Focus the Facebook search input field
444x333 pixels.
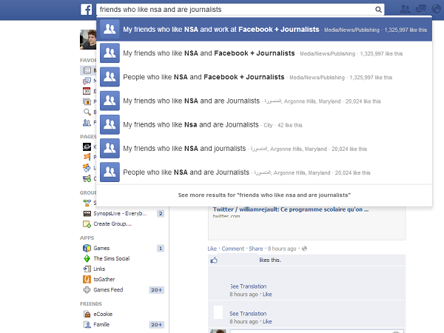click(240, 10)
